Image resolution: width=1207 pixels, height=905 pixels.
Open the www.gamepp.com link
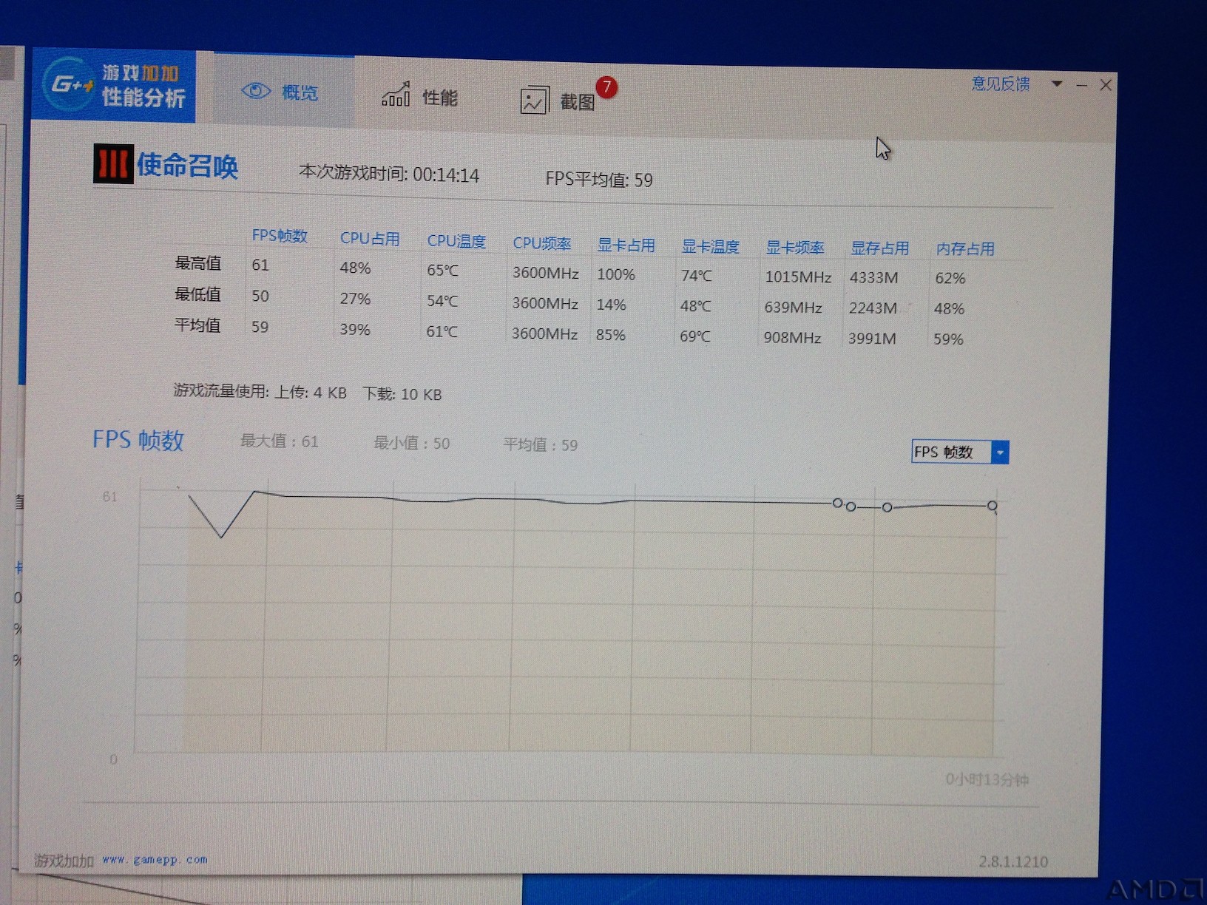pyautogui.click(x=155, y=859)
